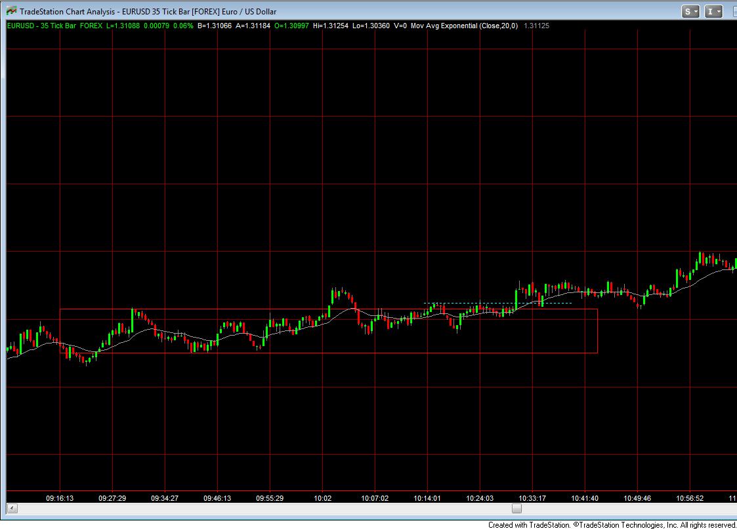
Task: Click the "Hi=1.31254" high value
Action: (330, 26)
